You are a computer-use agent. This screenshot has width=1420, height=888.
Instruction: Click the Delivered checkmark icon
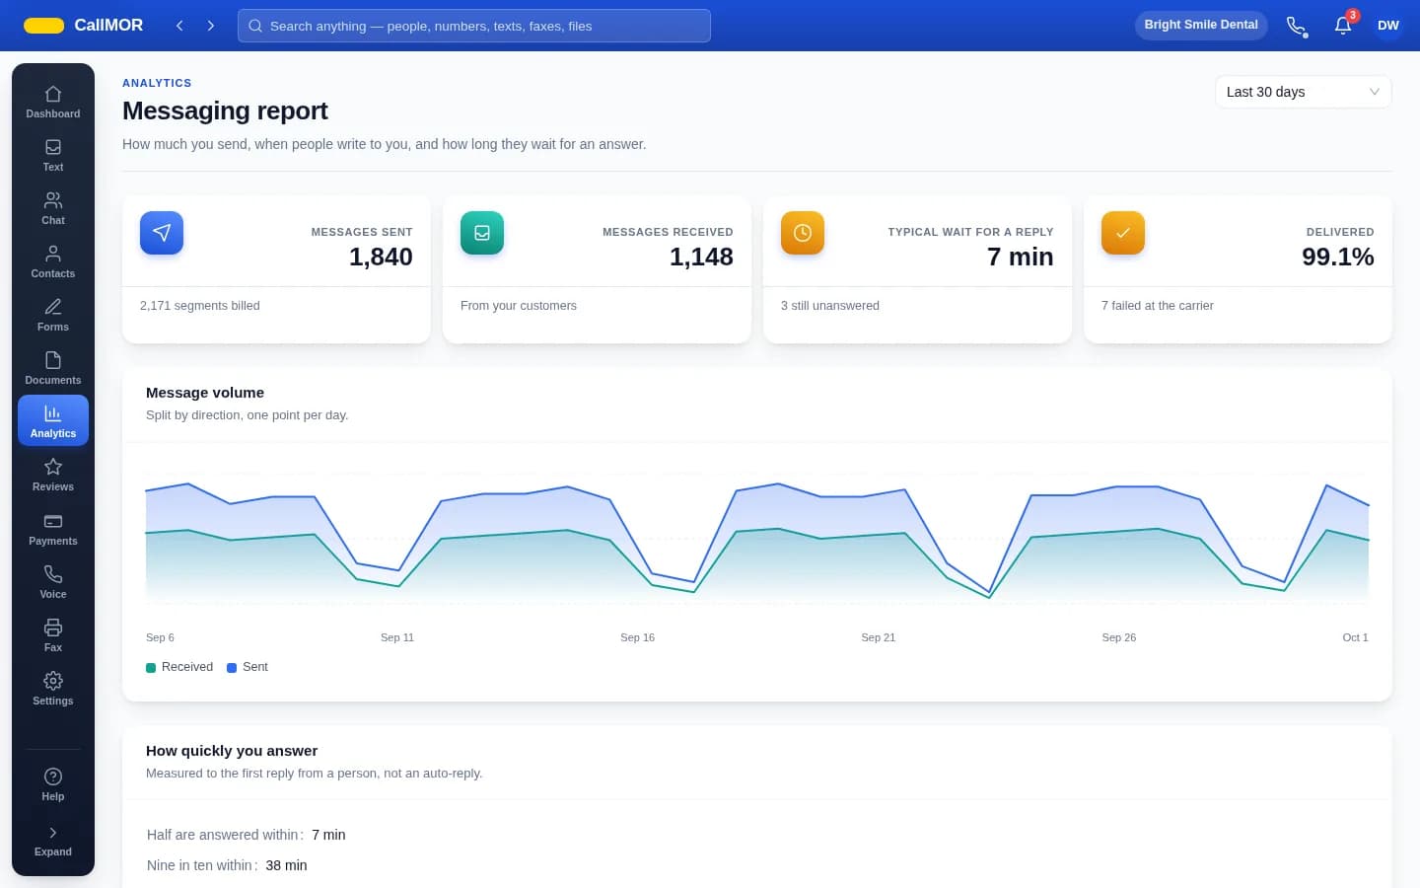pos(1123,233)
